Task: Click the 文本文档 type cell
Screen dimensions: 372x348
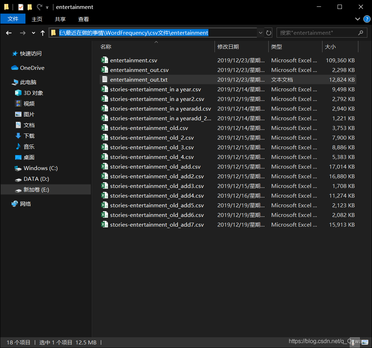Action: pos(282,80)
